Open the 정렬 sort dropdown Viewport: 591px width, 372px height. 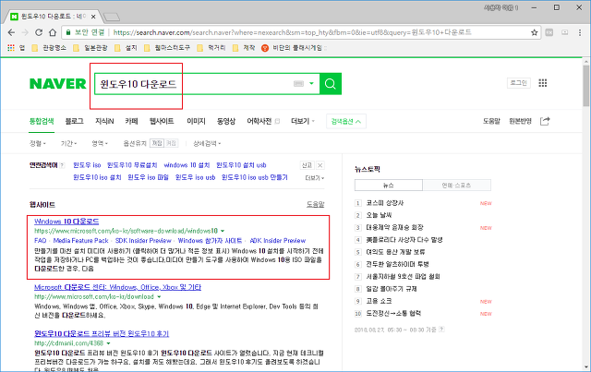(x=38, y=143)
